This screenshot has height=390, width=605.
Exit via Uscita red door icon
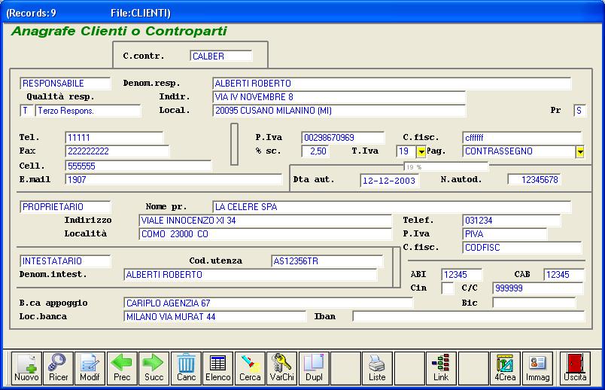[x=575, y=368]
